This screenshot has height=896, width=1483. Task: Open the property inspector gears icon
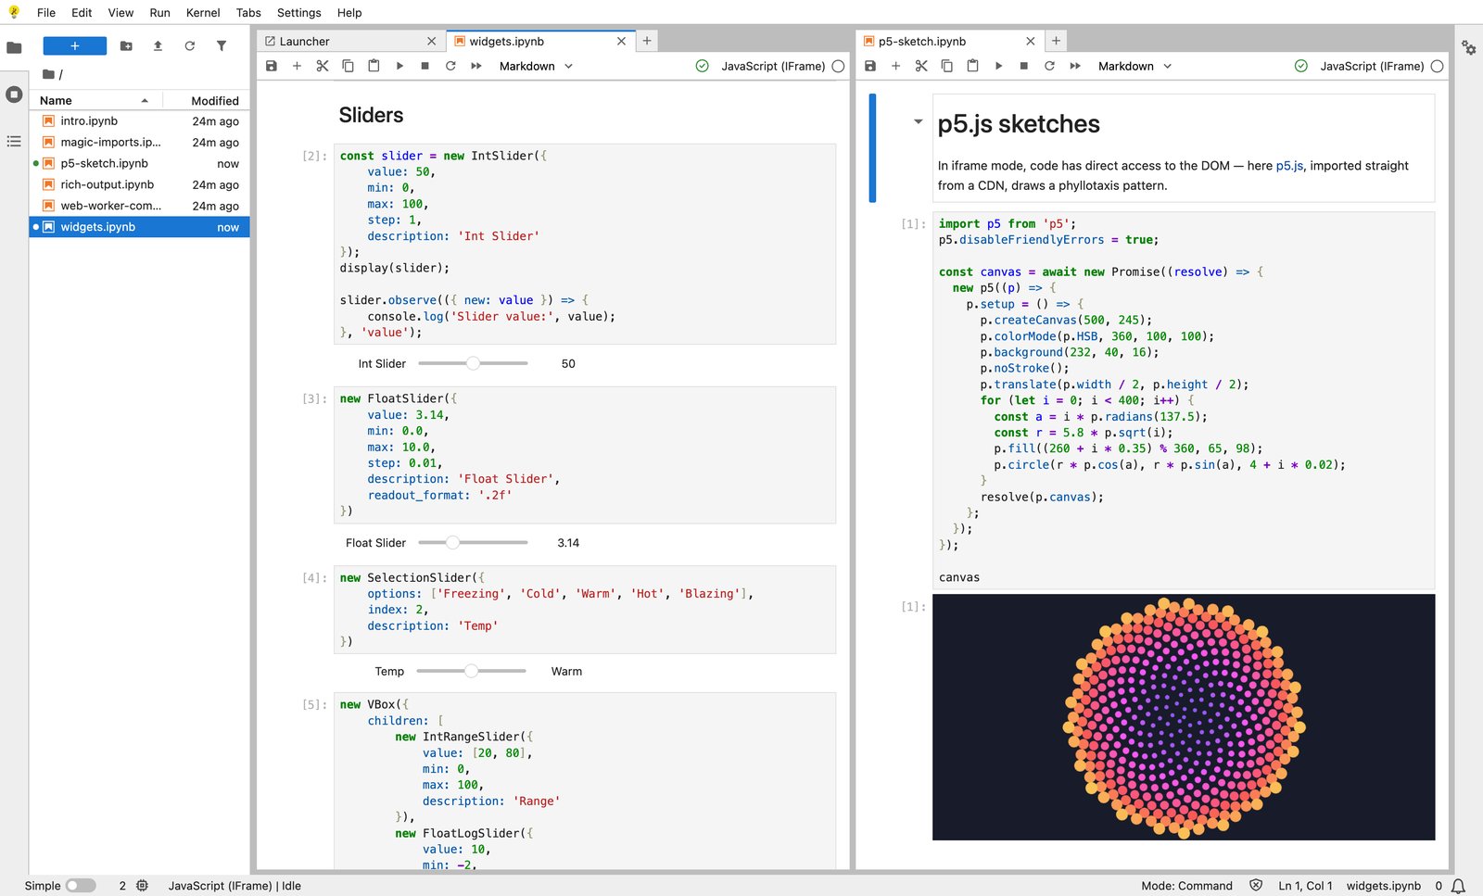[x=1469, y=47]
